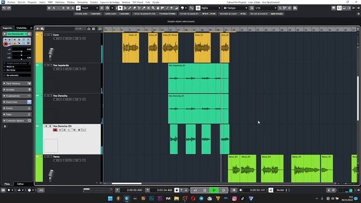Toggle global Solo S state button
This screenshot has height=203, width=361.
(x=54, y=8)
